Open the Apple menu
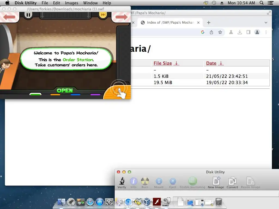This screenshot has width=279, height=209. (x=7, y=3)
